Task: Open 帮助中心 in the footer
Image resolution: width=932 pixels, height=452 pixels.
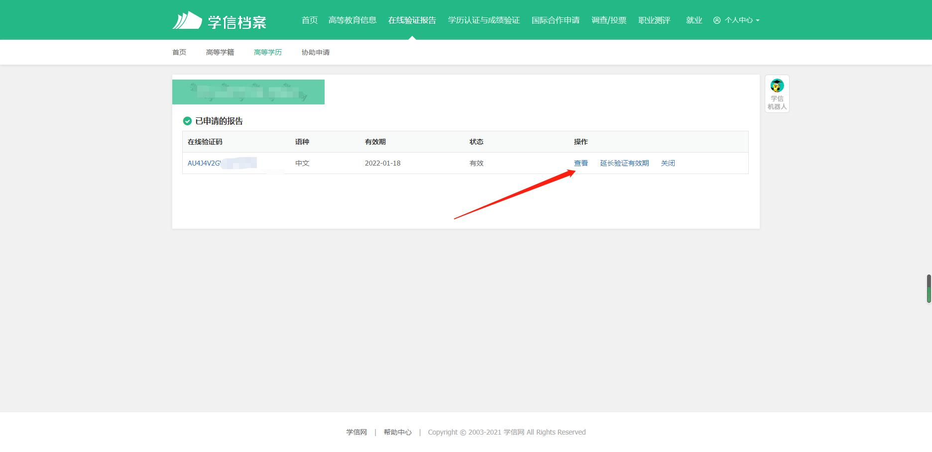Action: pos(397,432)
